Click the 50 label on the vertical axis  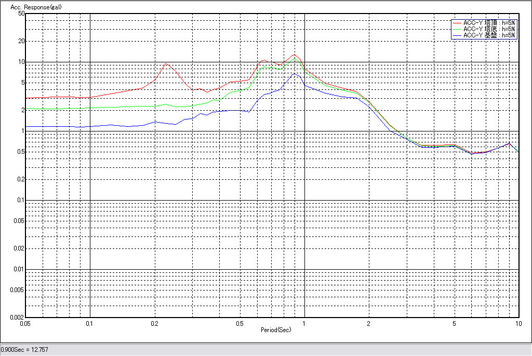[21, 14]
